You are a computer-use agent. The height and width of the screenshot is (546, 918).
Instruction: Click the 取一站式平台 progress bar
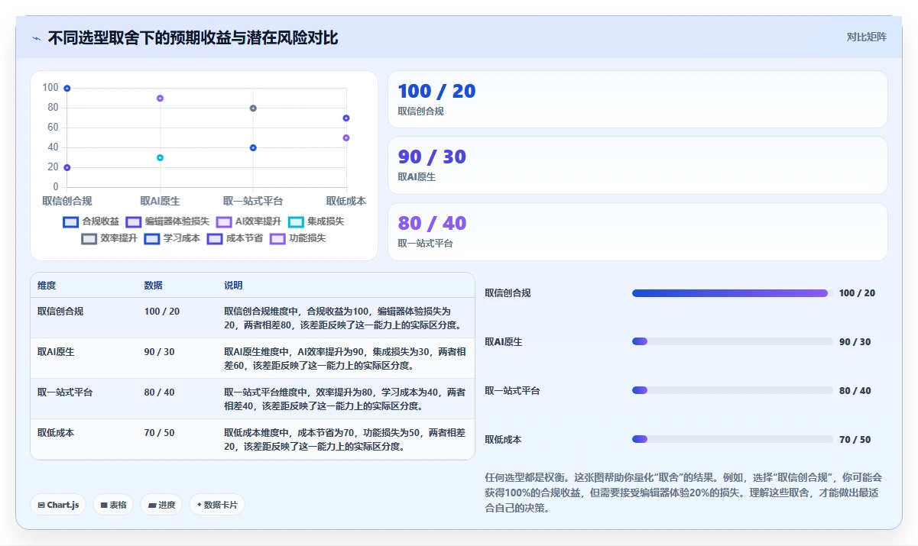(732, 390)
